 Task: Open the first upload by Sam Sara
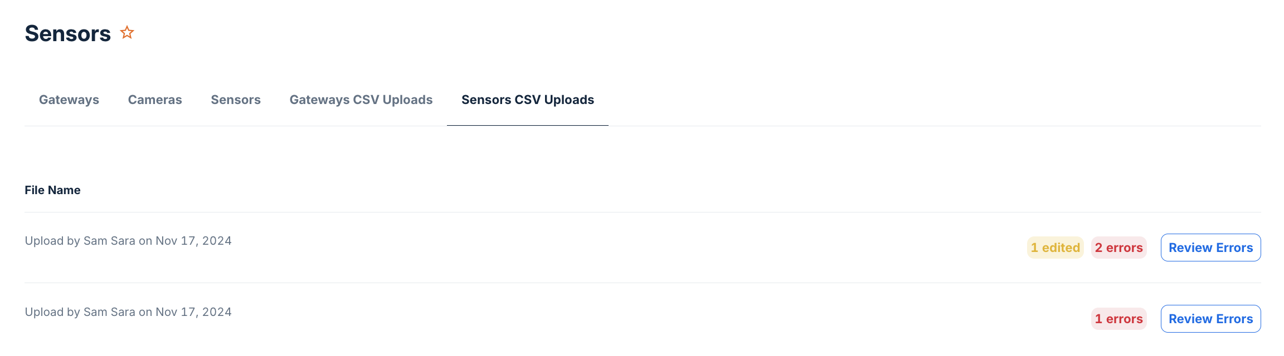128,240
